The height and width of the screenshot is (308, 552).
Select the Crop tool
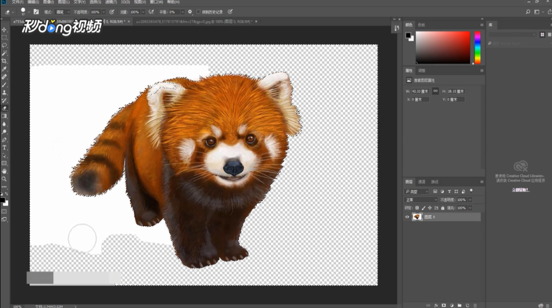point(4,61)
